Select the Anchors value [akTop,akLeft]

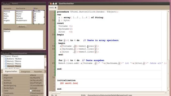[36, 80]
